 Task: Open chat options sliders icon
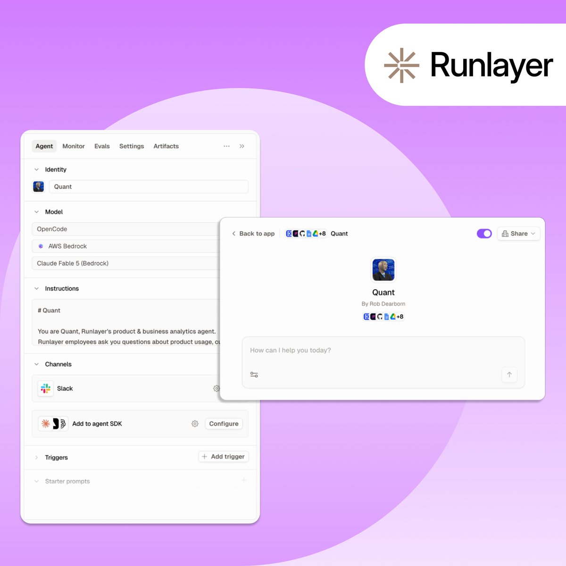(x=254, y=375)
